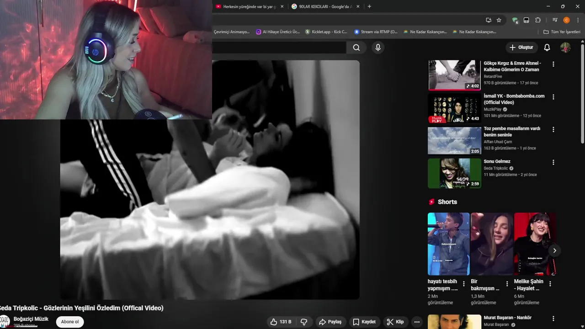Open more actions ellipsis under the video
Viewport: 585px width, 329px height.
417,322
